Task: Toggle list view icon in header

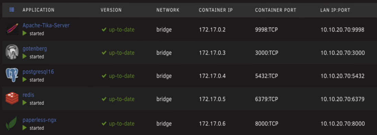Action: [12, 10]
